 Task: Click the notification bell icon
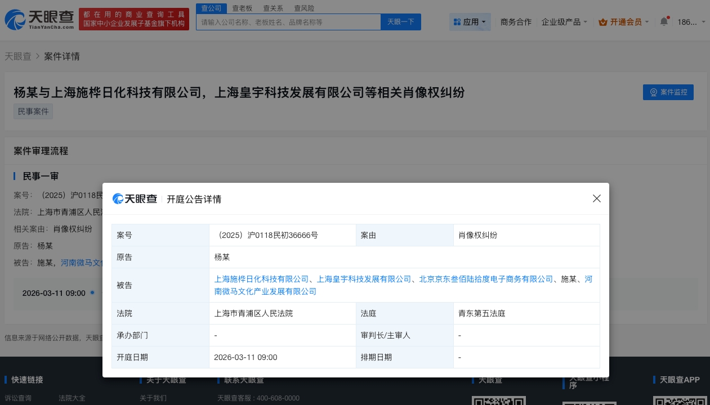664,22
